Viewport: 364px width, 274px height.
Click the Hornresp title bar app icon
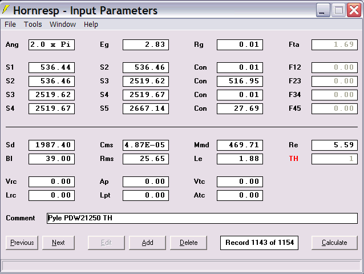click(x=6, y=10)
